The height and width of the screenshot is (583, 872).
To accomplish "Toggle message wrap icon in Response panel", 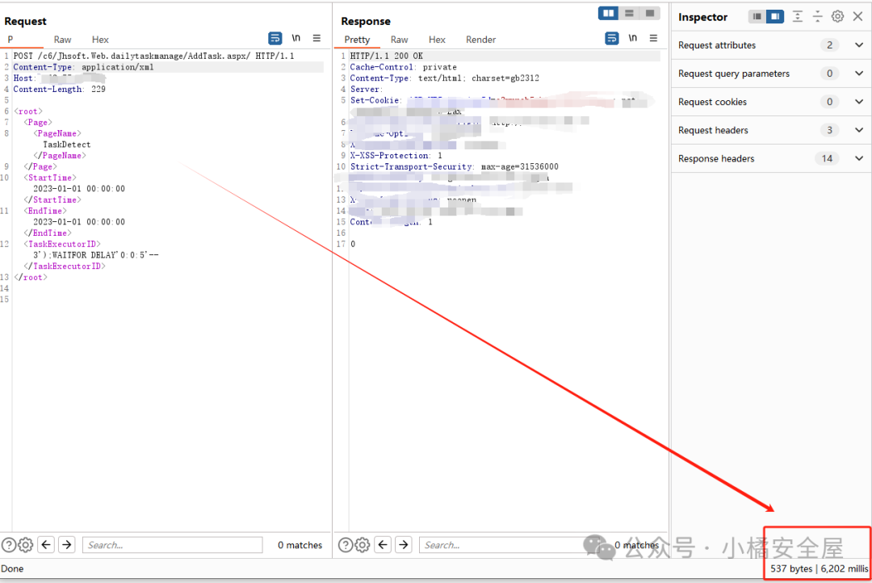I will click(x=612, y=38).
